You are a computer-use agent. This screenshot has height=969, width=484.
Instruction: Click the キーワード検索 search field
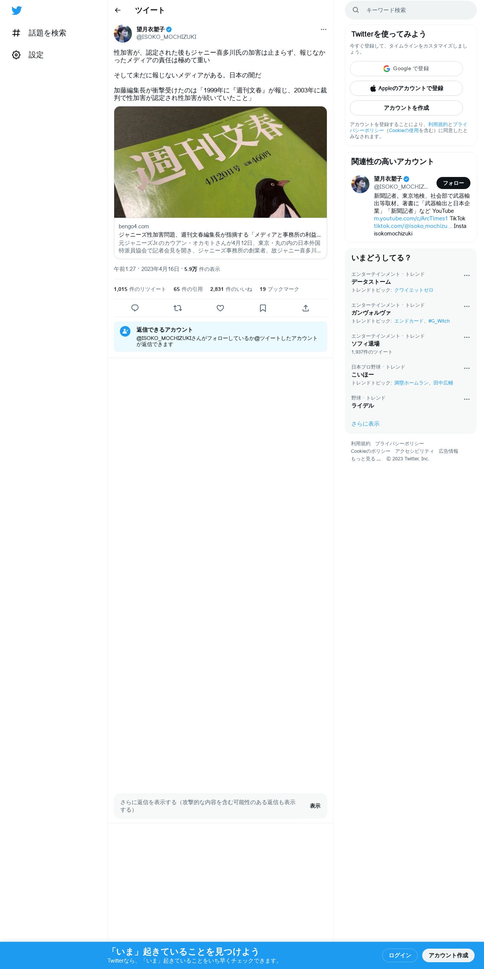411,10
